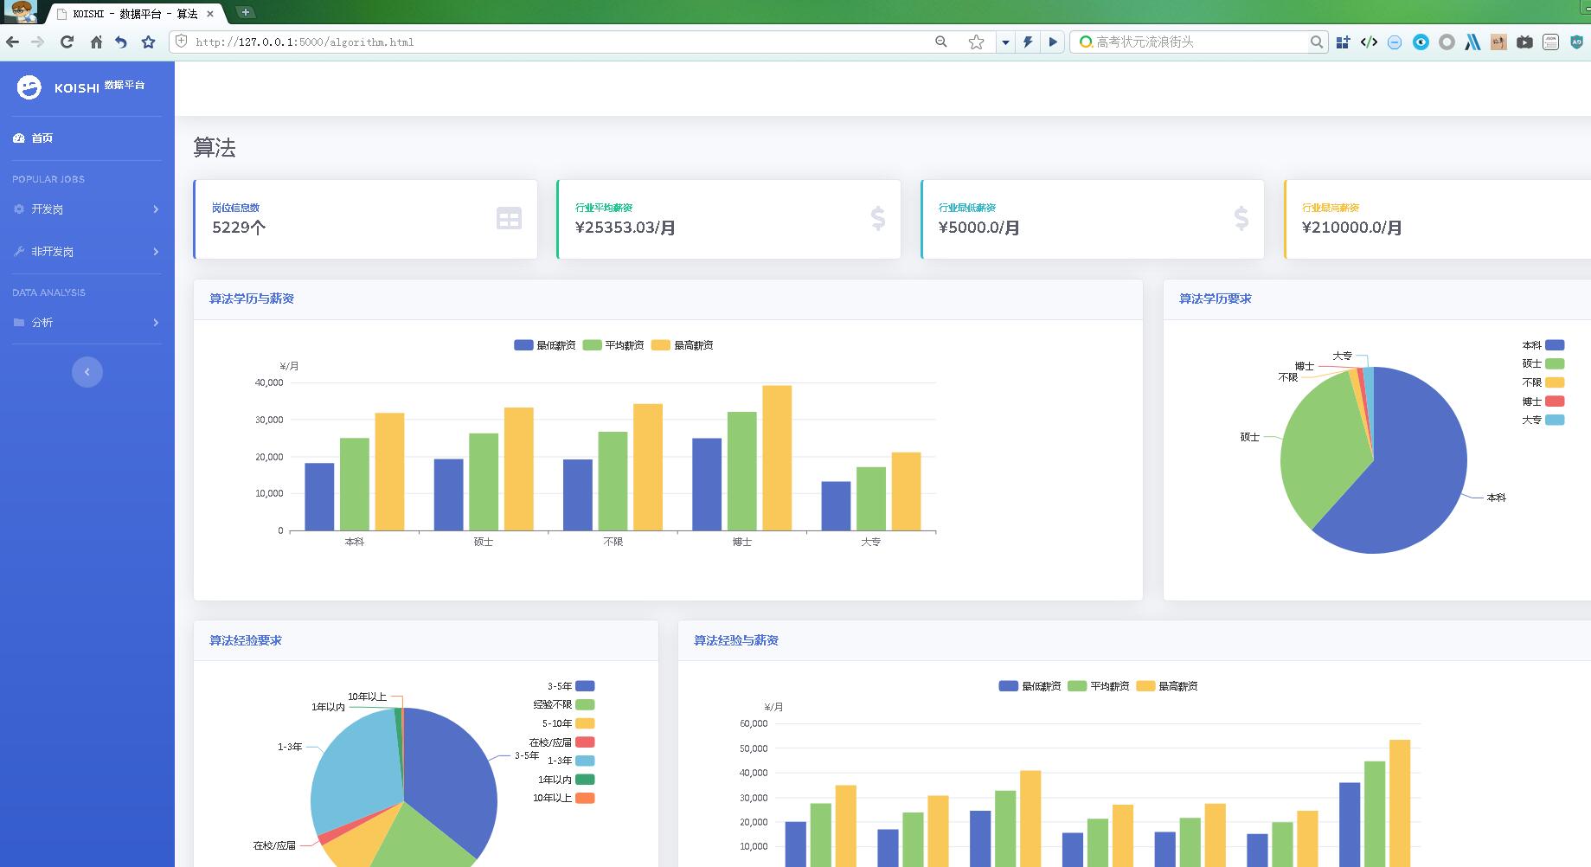Bookmark the page with the address bar star
Viewport: 1591px width, 867px height.
click(x=976, y=42)
